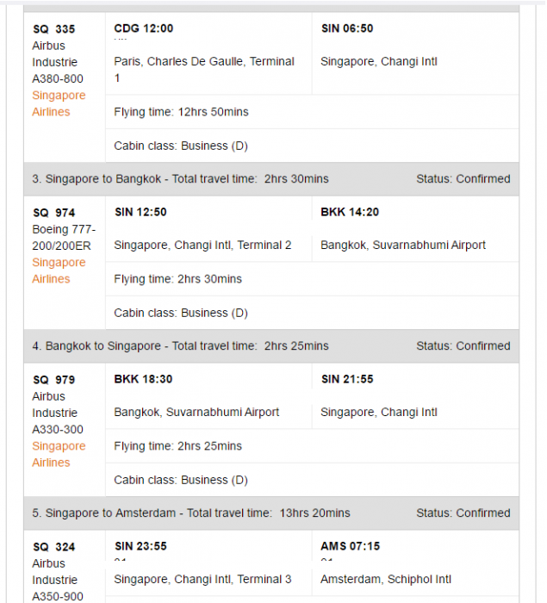Viewport: 547px width, 603px height.
Task: Click the CDG 12:00 departure time
Action: (x=143, y=28)
